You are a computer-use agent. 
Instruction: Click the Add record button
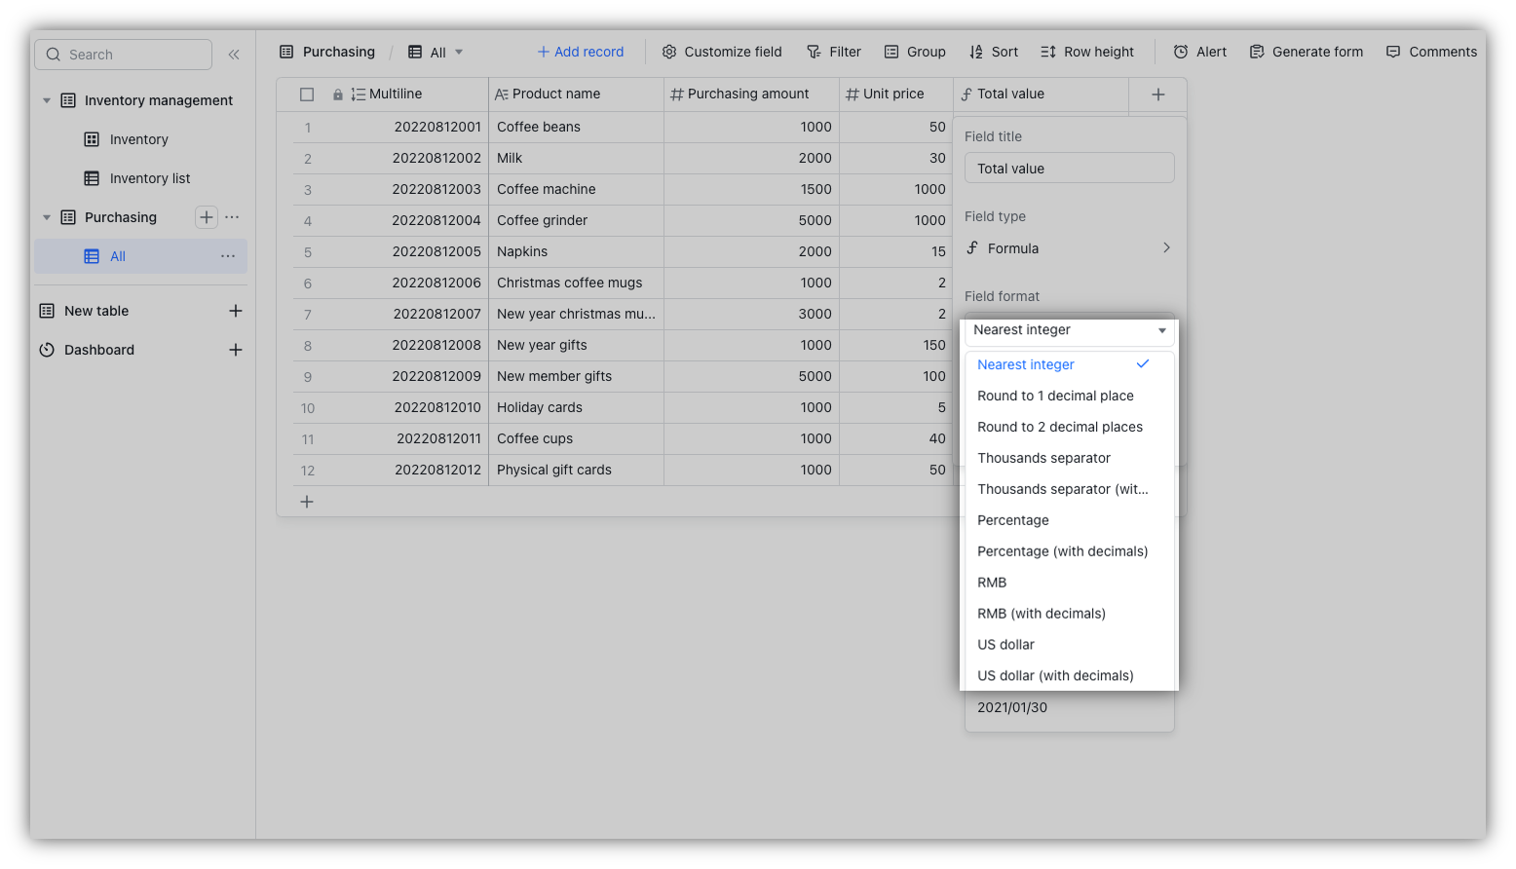[580, 52]
